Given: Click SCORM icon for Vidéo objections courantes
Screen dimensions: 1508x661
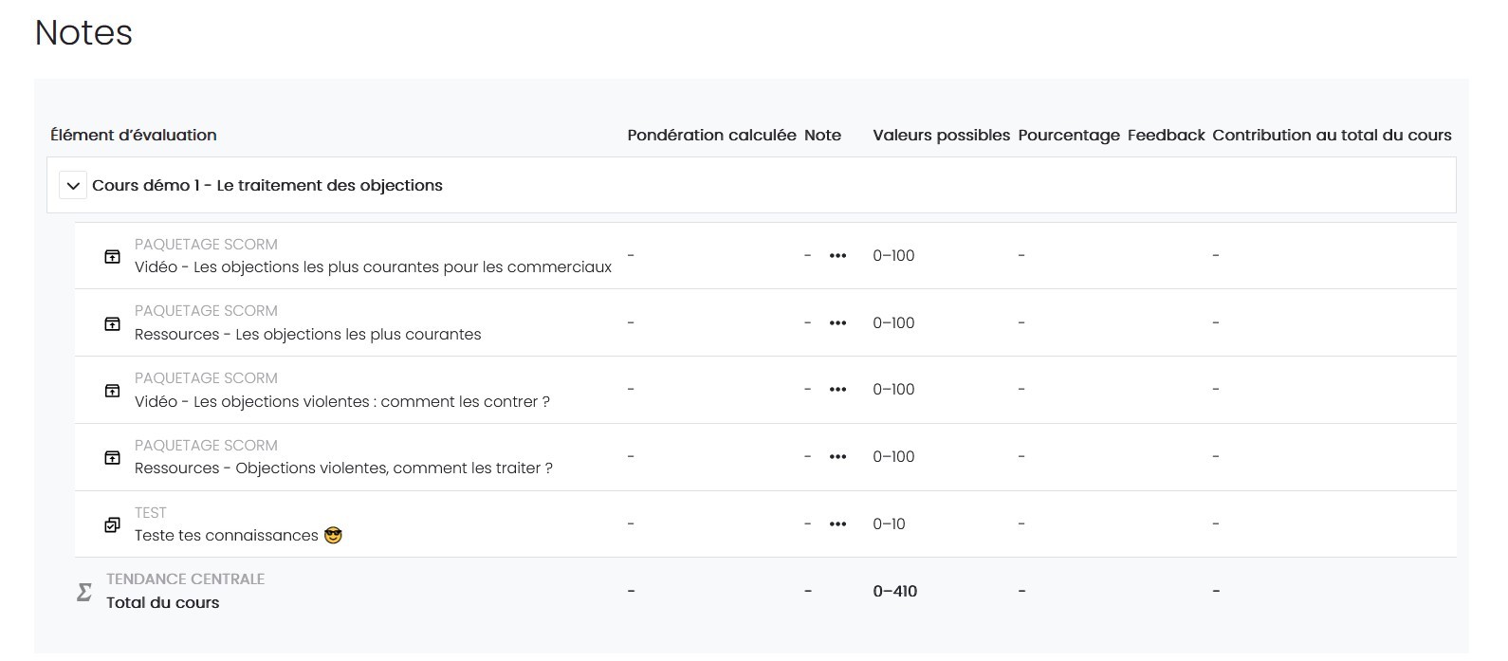Looking at the screenshot, I should point(112,256).
